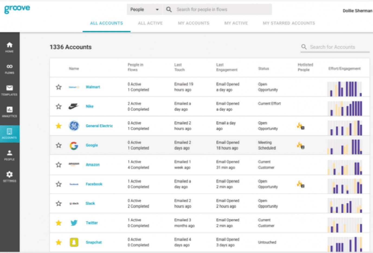Click the Last Engagement column header
The width and height of the screenshot is (373, 253).
tap(227, 67)
